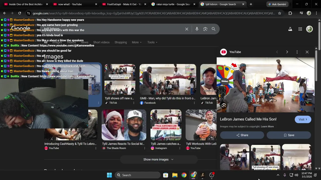Viewport: 321px width, 180px height.
Task: Switch to the 'now what! - YouTube' tab
Action: click(75, 4)
